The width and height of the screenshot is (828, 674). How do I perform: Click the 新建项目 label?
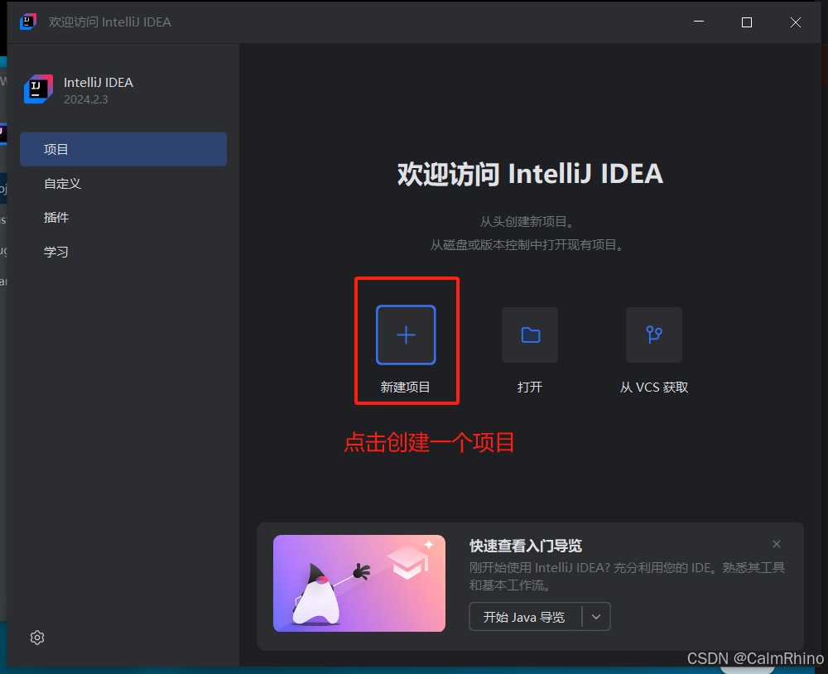point(406,388)
